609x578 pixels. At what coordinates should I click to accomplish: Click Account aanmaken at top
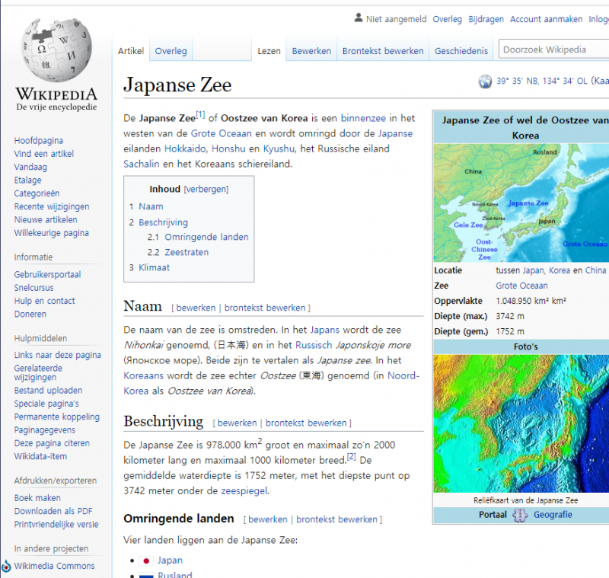(x=546, y=19)
